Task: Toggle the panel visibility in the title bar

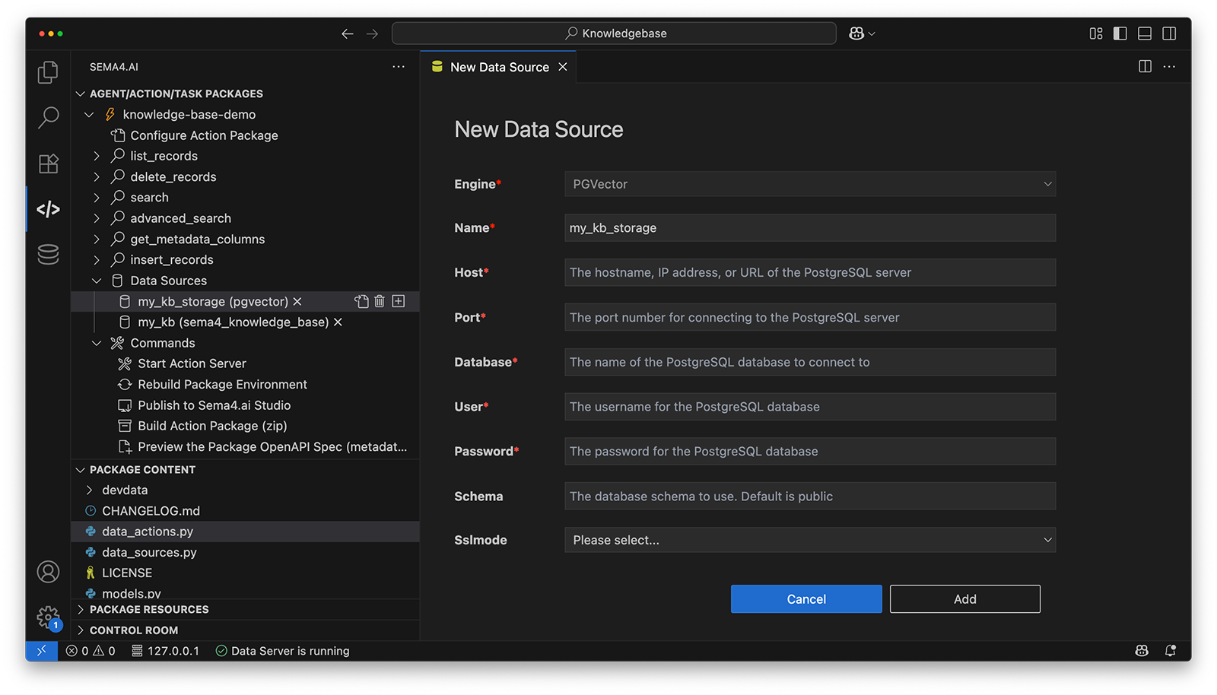Action: tap(1145, 33)
